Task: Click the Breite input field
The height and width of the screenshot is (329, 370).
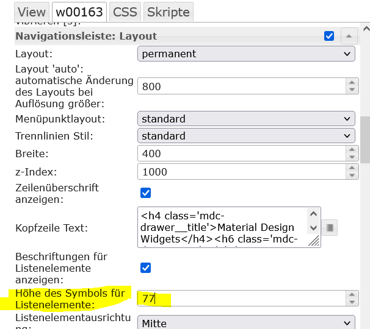Action: point(242,154)
